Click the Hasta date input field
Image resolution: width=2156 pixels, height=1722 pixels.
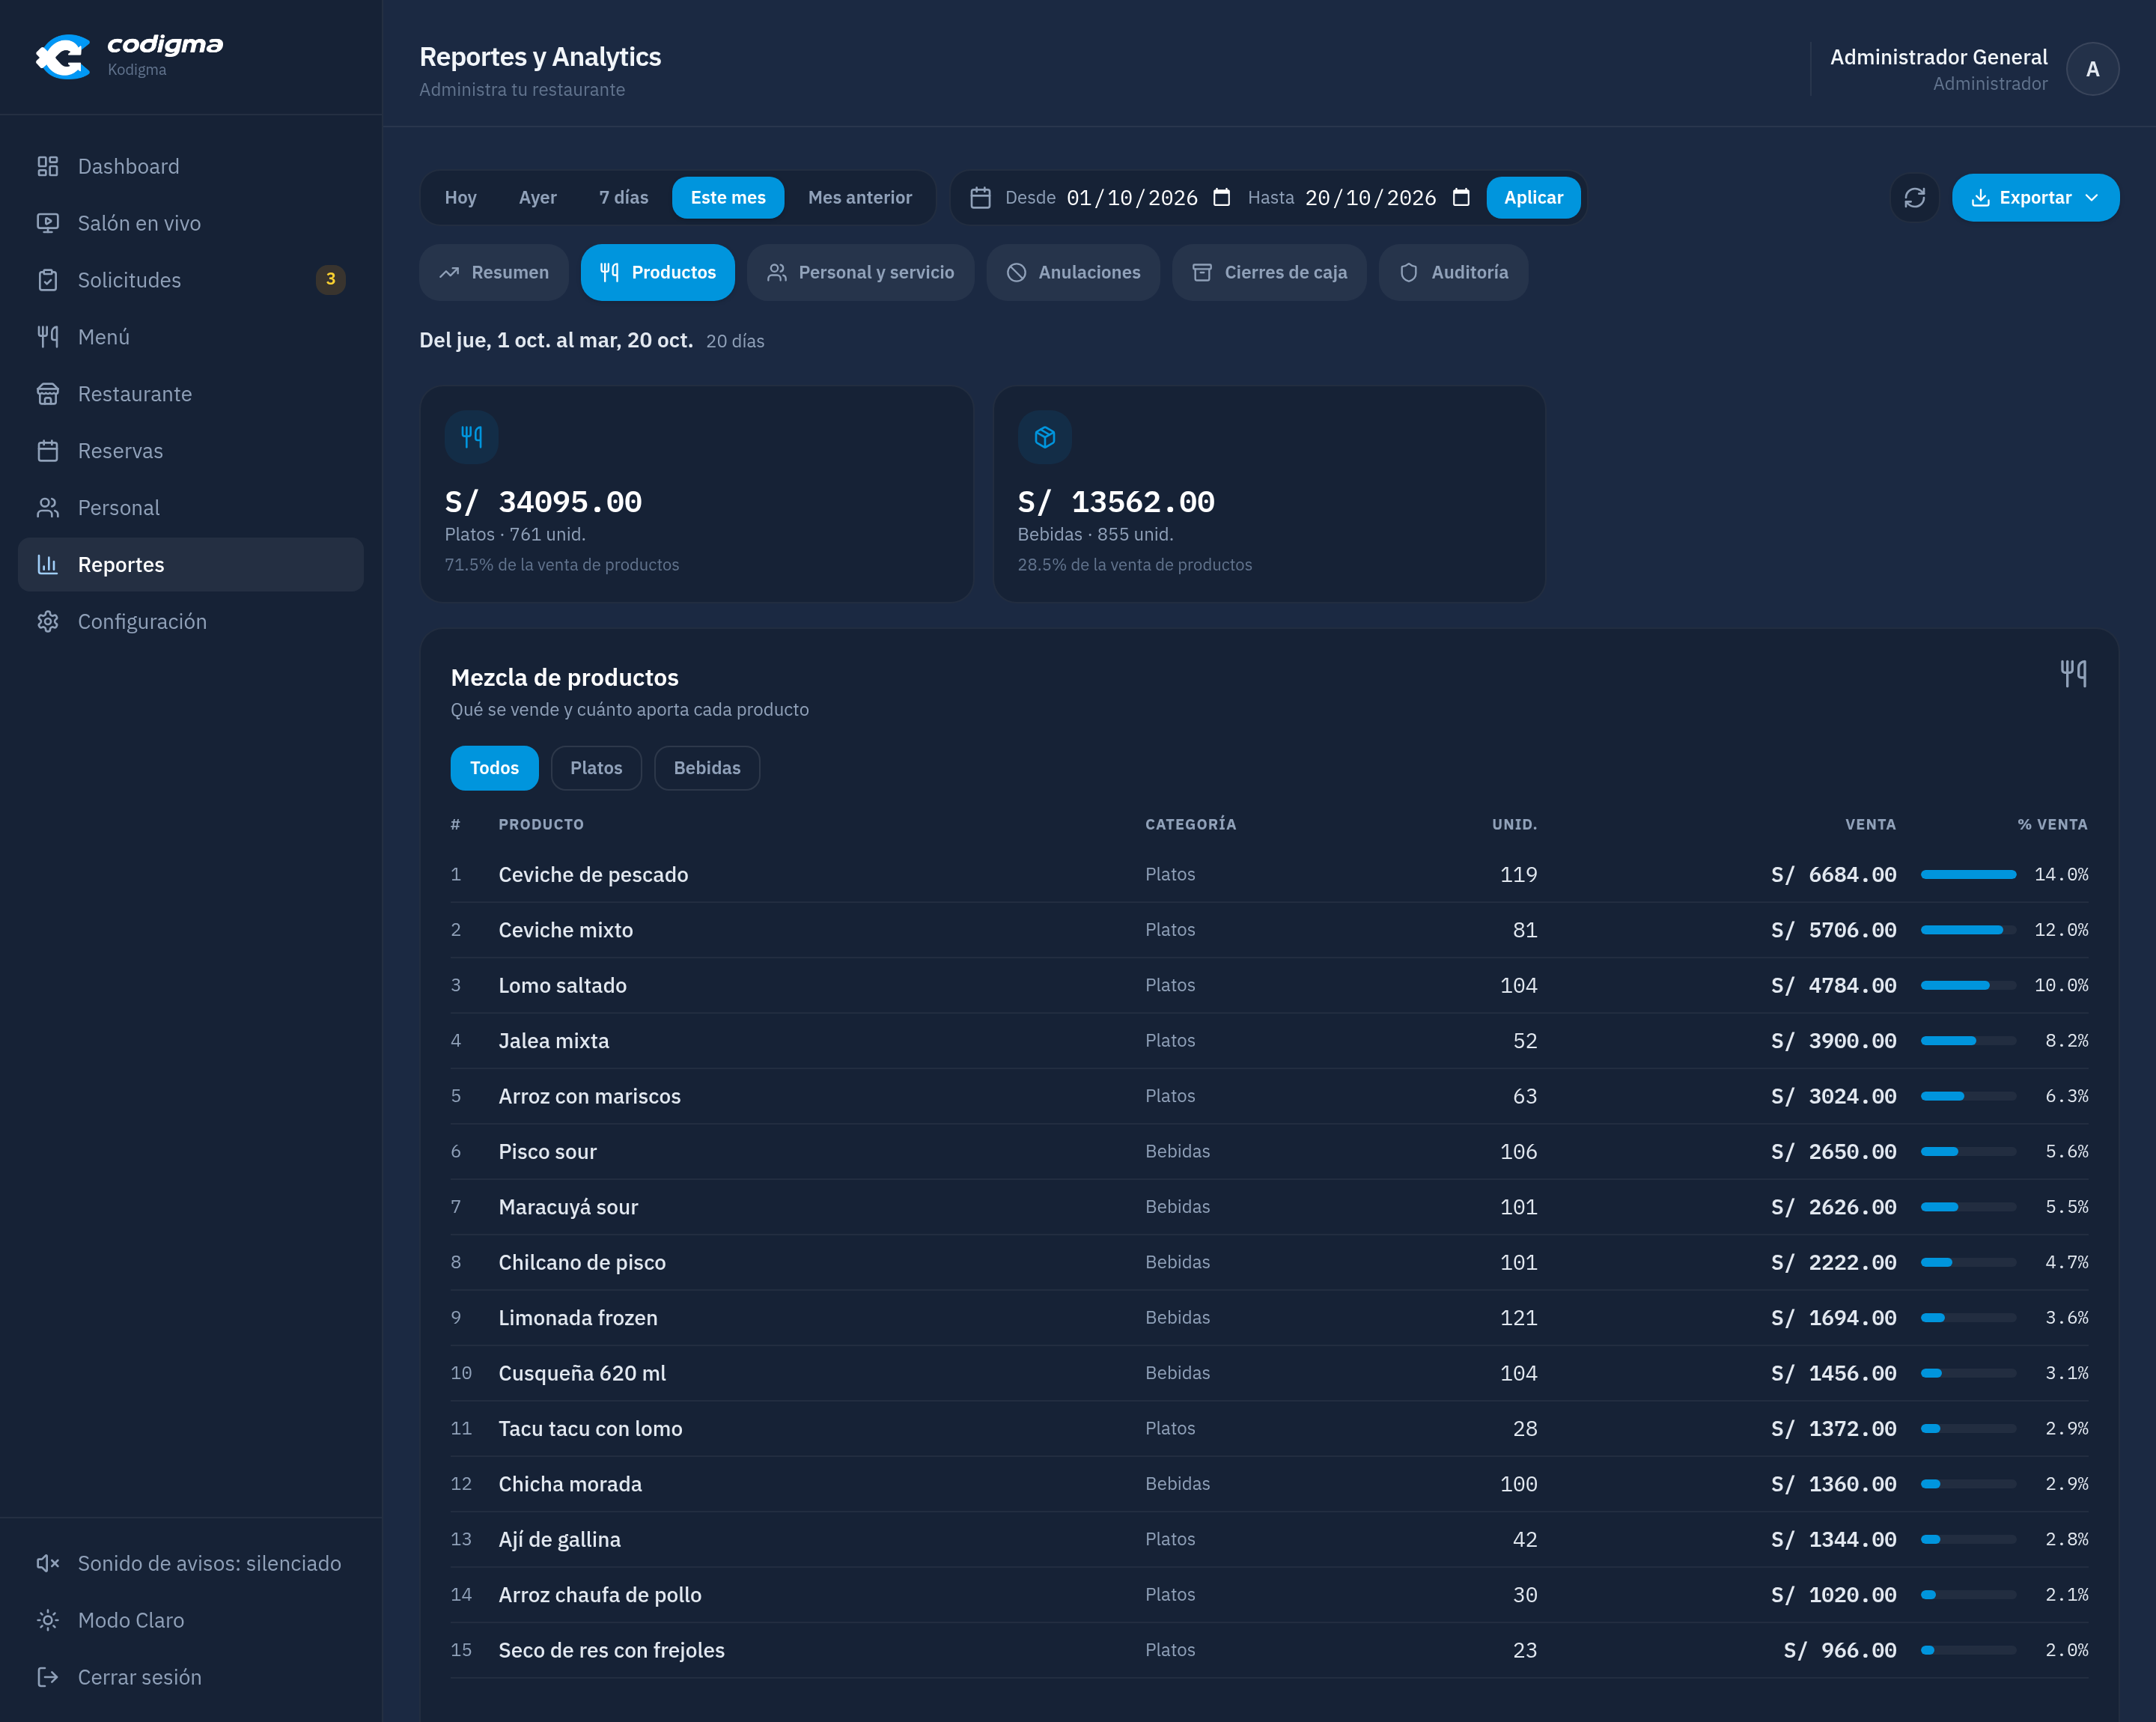(1388, 198)
